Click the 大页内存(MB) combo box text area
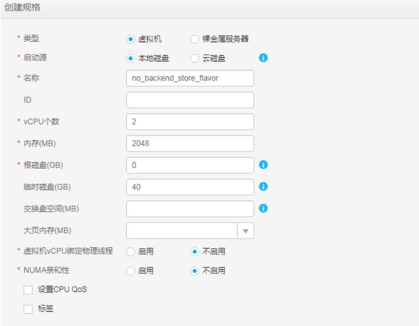 182,230
